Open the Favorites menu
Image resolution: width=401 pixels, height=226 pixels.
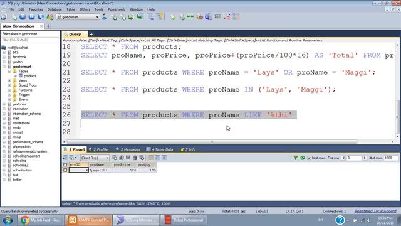[x=36, y=9]
